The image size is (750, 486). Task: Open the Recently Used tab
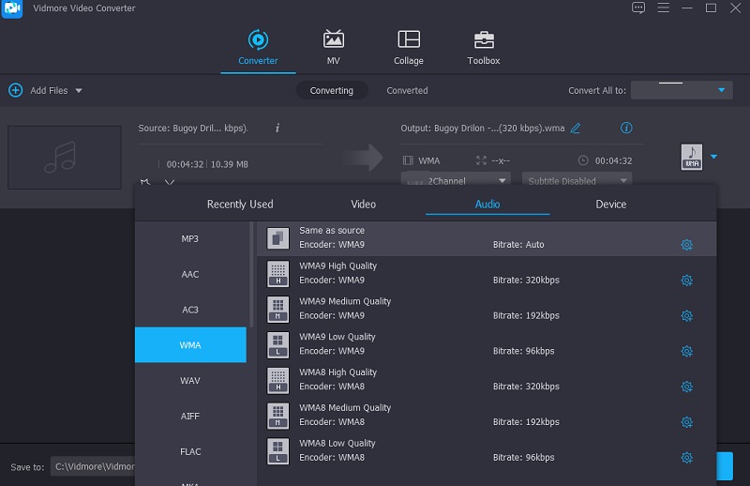tap(240, 204)
